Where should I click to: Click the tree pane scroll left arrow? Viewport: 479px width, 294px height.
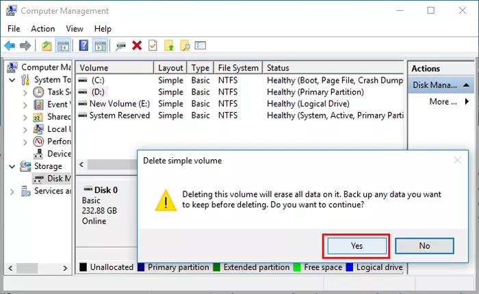(10, 268)
